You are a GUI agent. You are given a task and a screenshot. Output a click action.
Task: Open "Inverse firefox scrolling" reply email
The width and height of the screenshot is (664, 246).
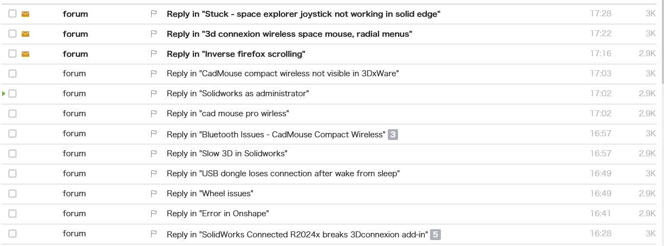(236, 54)
